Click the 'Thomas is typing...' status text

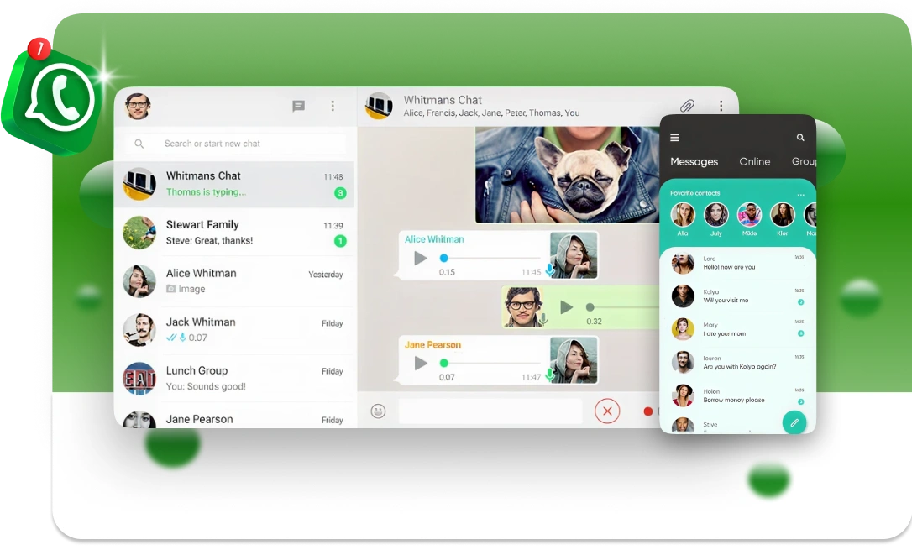(x=206, y=191)
